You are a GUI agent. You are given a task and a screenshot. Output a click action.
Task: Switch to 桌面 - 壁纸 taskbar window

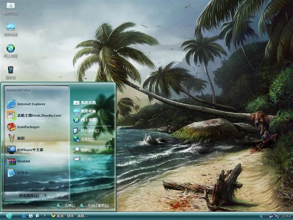click(x=69, y=216)
